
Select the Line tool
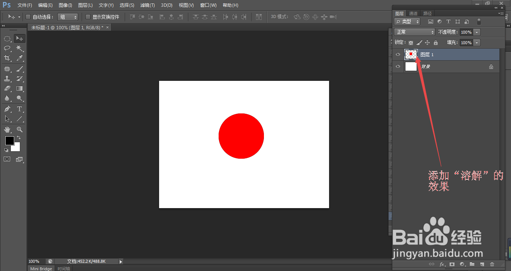click(19, 119)
